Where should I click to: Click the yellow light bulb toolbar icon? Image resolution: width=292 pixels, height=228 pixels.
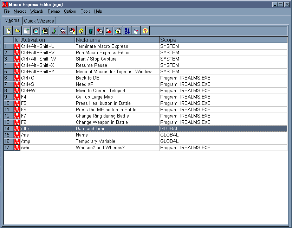pos(82,31)
